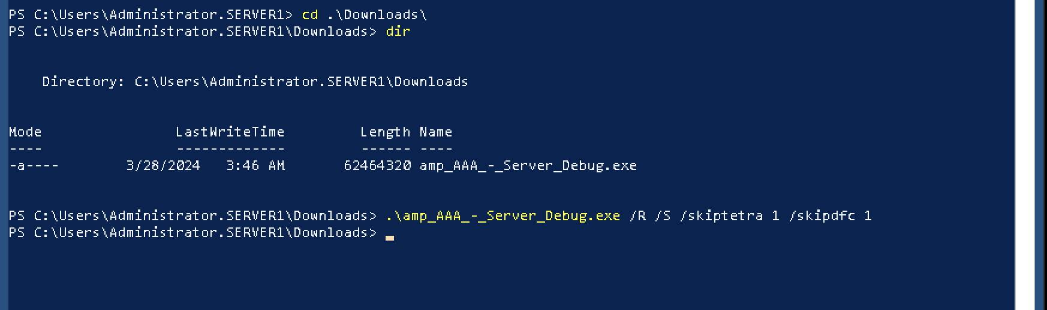Click the time 3:46 AM
This screenshot has width=1047, height=310.
(x=255, y=166)
